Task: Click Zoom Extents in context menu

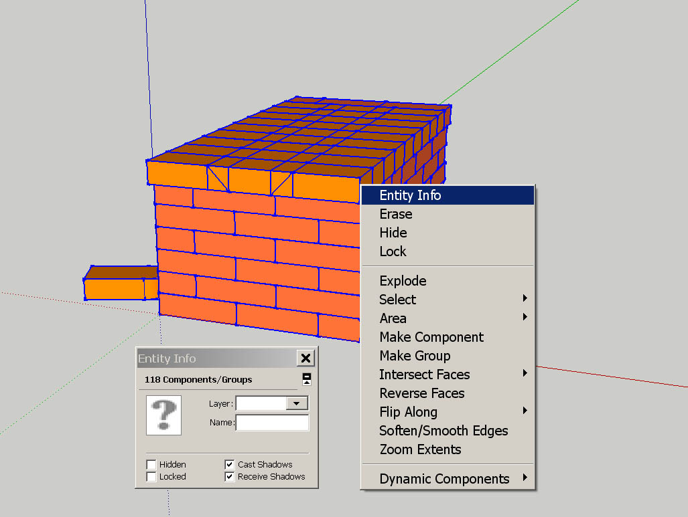Action: click(x=420, y=449)
